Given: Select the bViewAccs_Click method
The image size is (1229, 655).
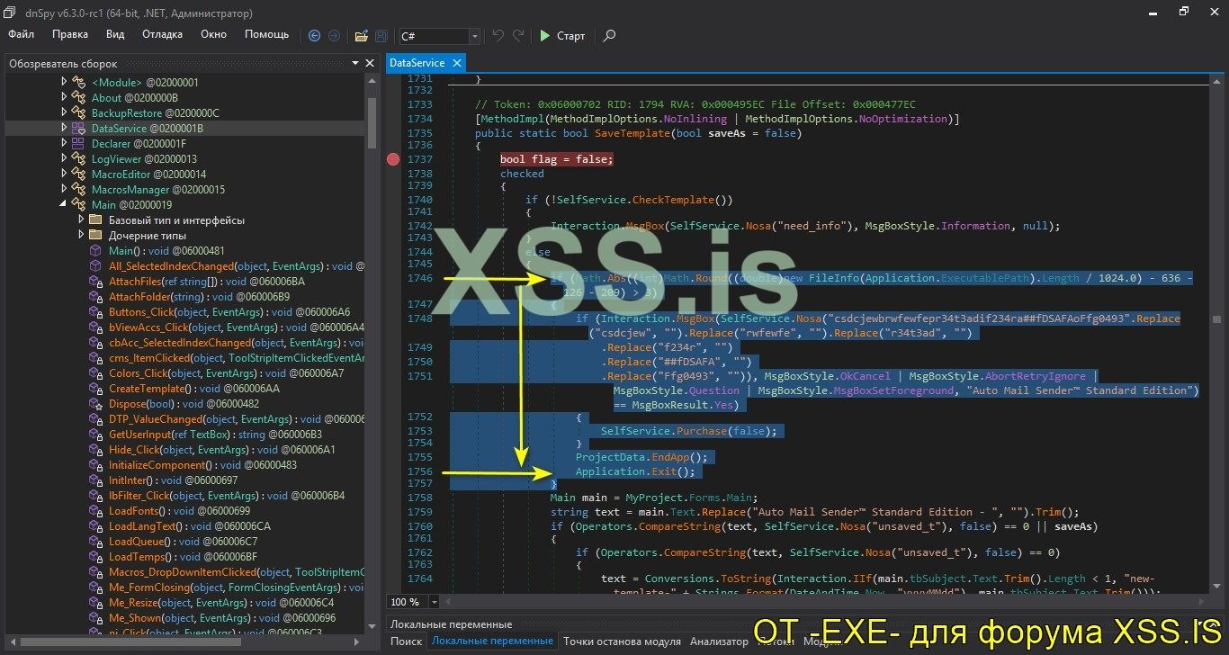Looking at the screenshot, I should [236, 327].
